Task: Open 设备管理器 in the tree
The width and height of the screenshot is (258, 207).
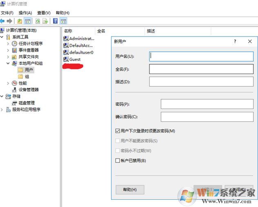Action: click(29, 90)
